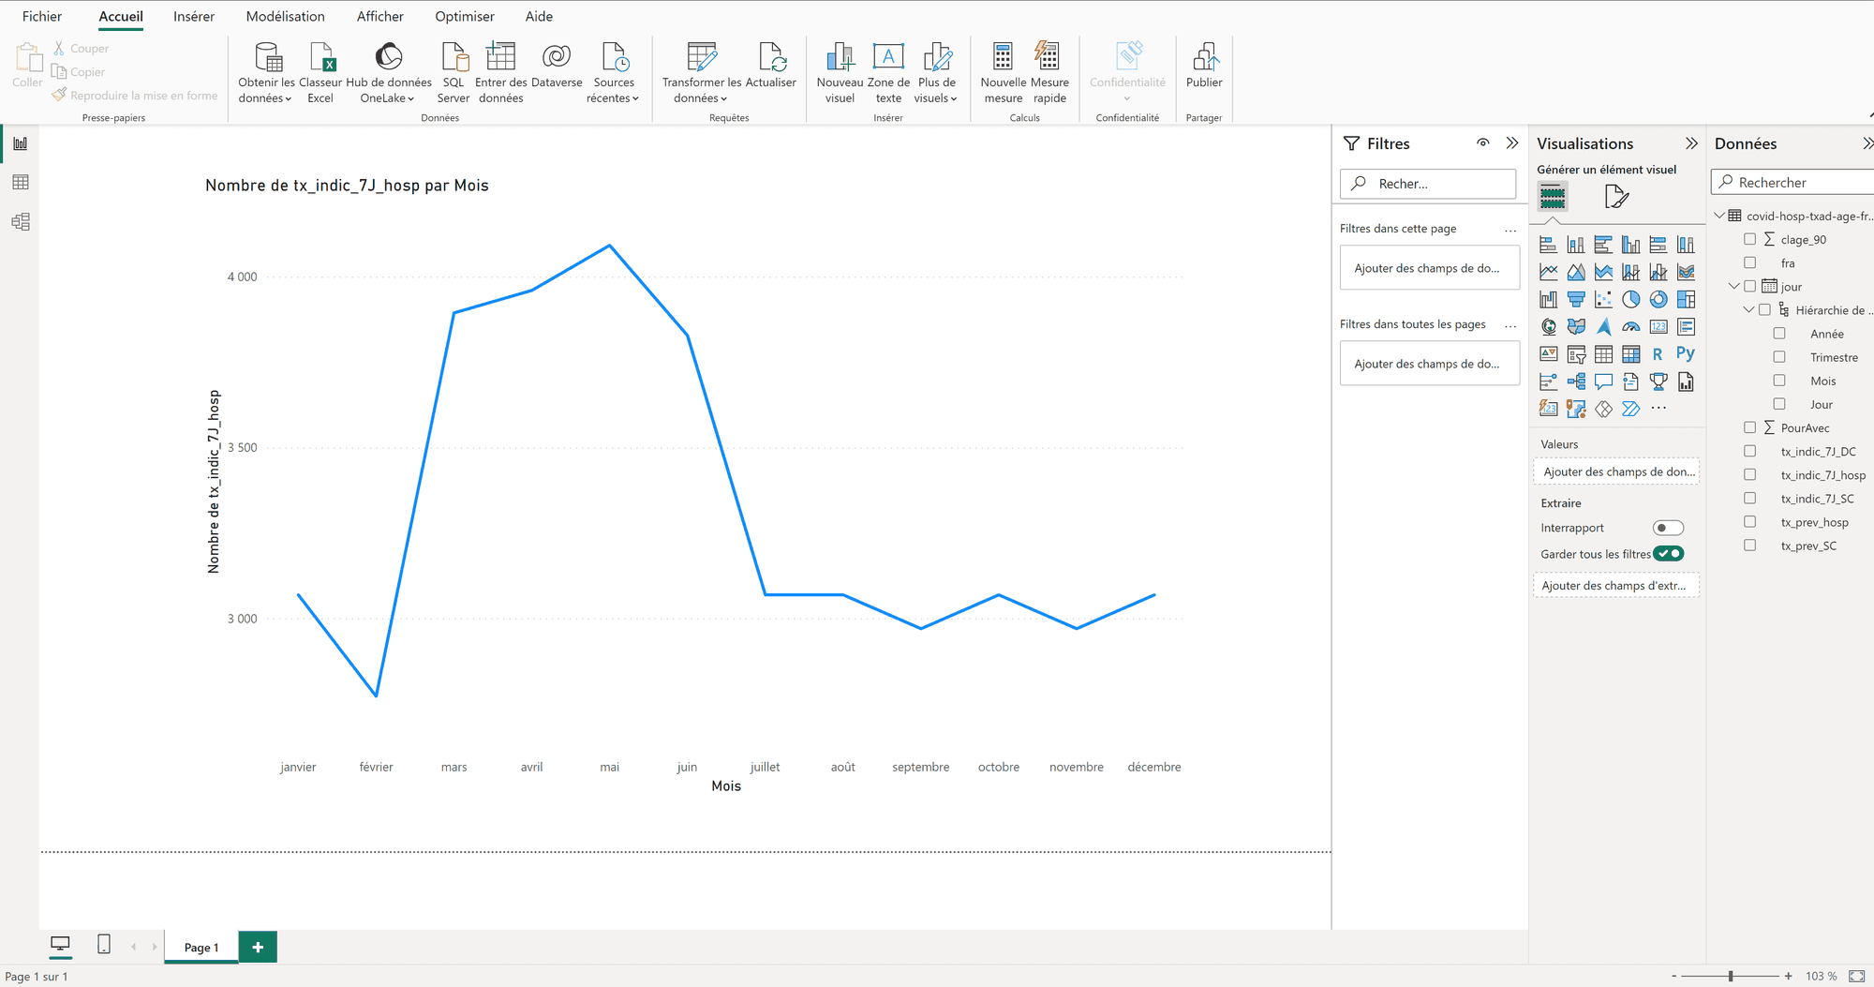The width and height of the screenshot is (1874, 987).
Task: Open Obtenir les données dropdown
Action: tap(266, 72)
